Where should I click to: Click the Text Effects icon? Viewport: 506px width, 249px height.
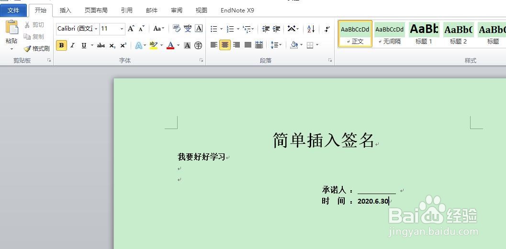point(138,45)
